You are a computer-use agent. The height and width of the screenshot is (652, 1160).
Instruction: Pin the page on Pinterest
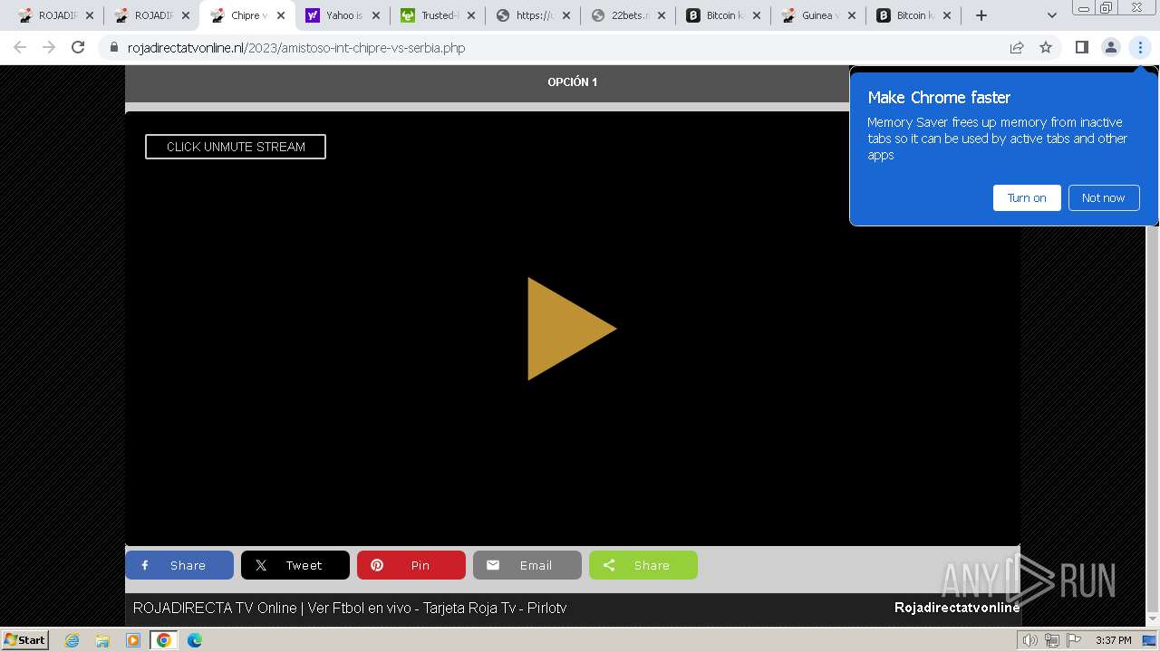(411, 565)
